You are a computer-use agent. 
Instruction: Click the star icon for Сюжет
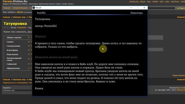click(31, 42)
